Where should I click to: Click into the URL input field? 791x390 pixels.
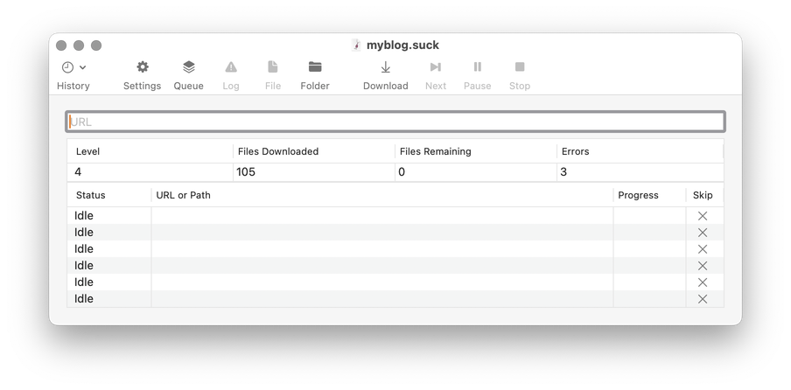[395, 122]
